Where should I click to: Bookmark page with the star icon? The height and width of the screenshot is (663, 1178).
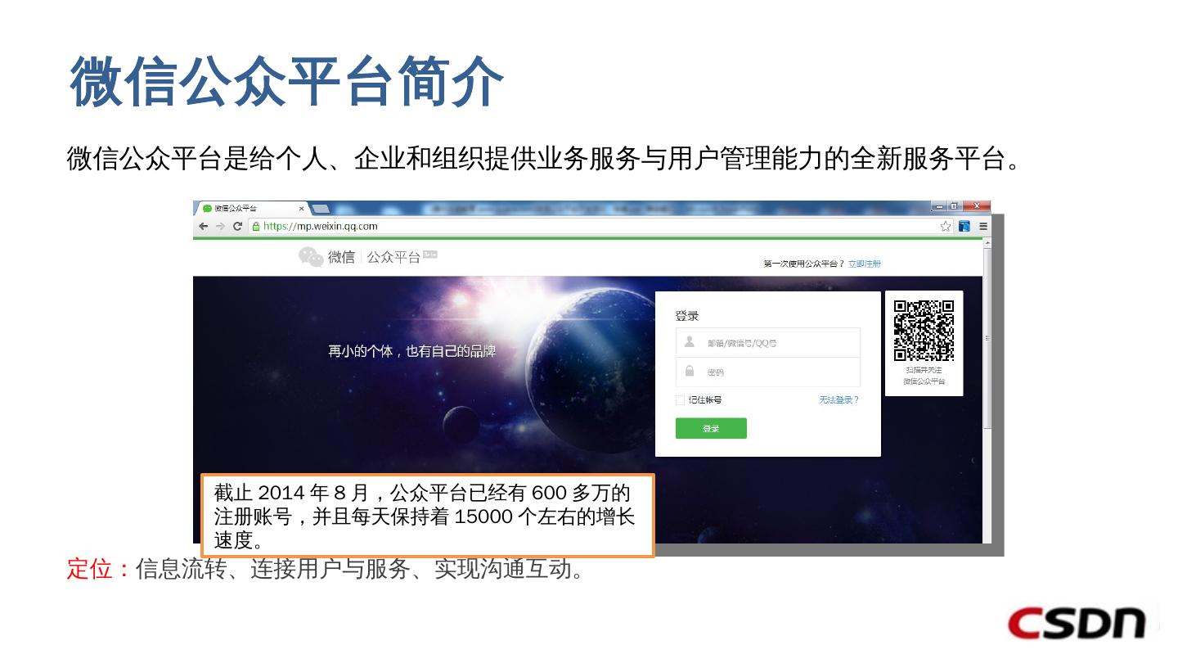[x=945, y=227]
